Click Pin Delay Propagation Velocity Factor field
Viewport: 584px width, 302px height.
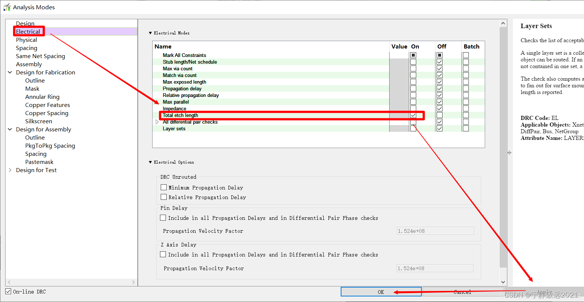pos(435,231)
